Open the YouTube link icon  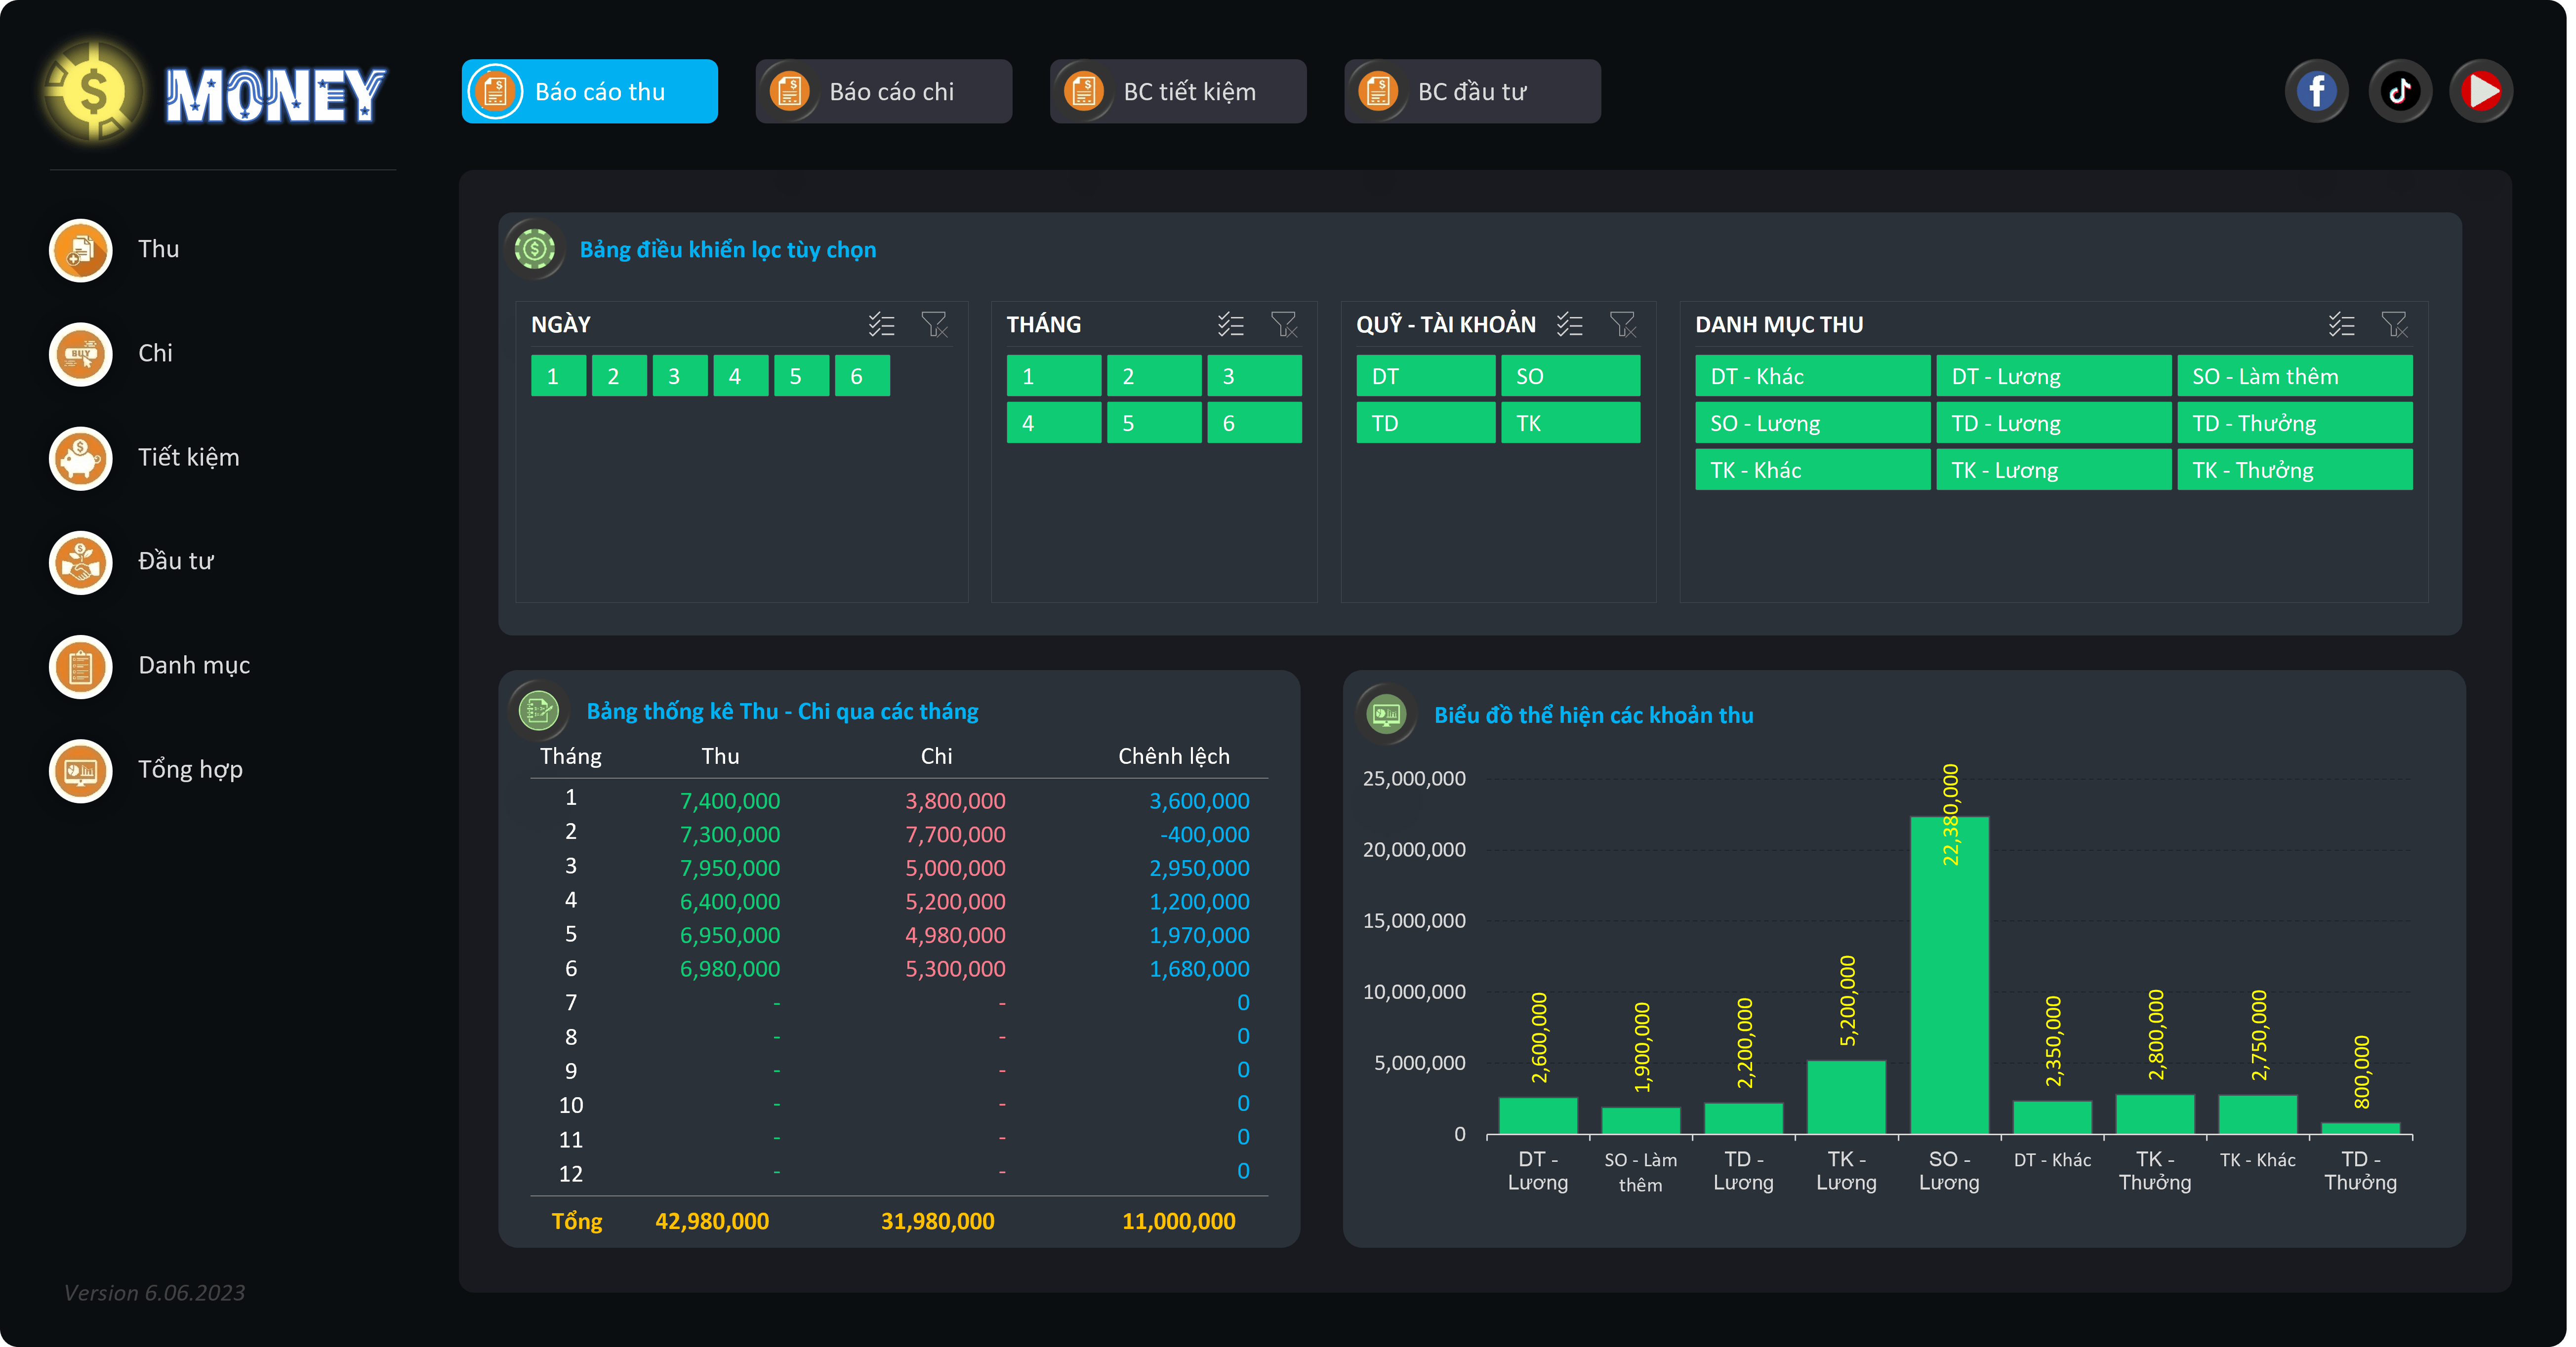(2480, 92)
